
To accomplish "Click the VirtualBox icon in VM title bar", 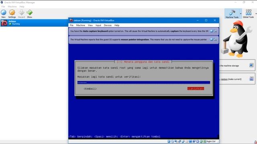I will 71,20.
